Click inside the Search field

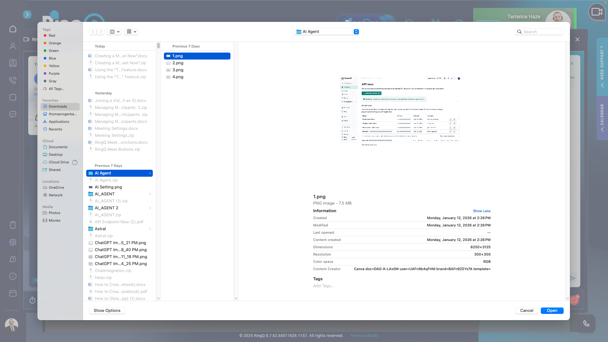point(539,32)
